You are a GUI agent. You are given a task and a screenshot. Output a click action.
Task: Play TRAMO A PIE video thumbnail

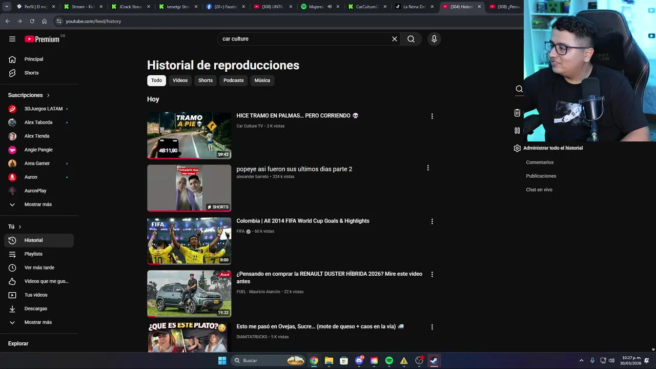click(189, 136)
